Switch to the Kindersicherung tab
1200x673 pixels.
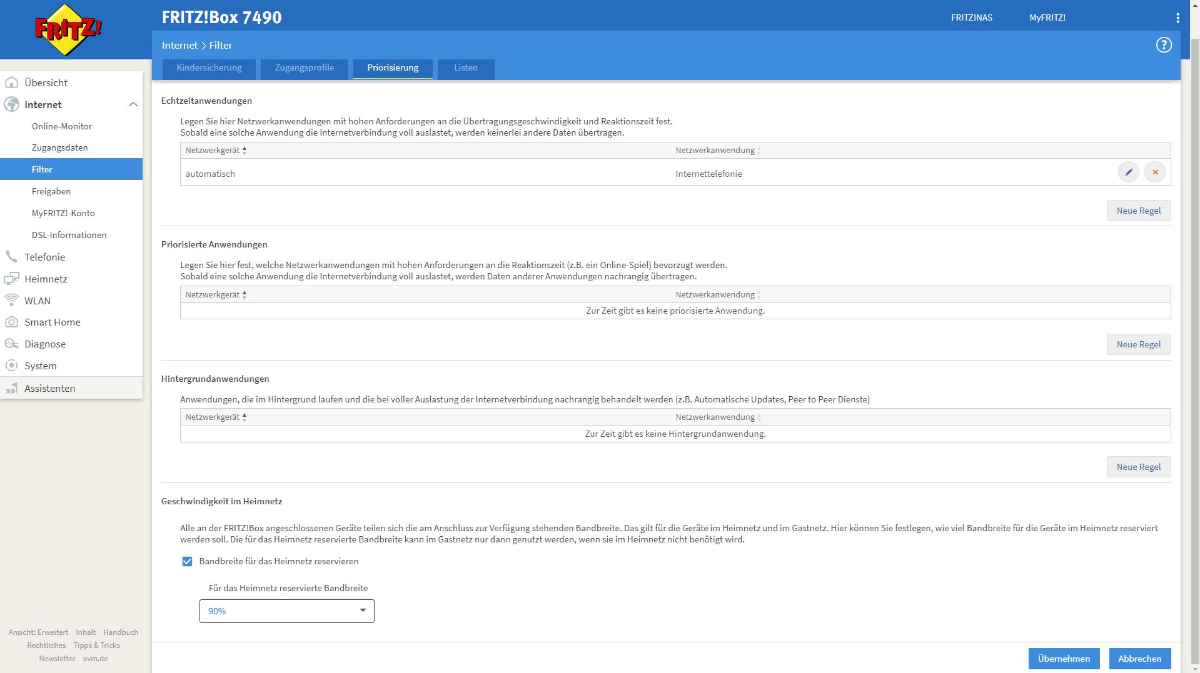click(209, 68)
